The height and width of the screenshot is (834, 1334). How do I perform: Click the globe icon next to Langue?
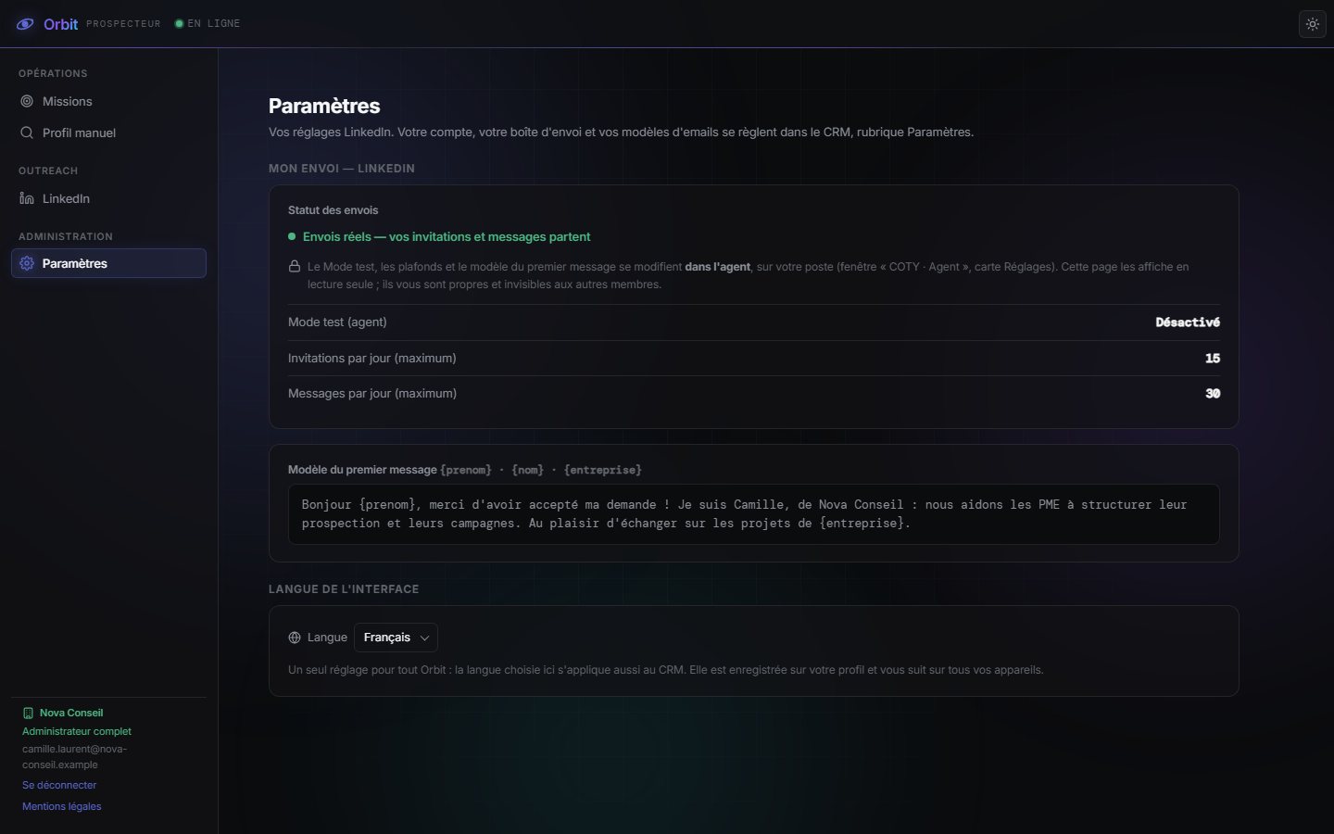[x=295, y=638]
